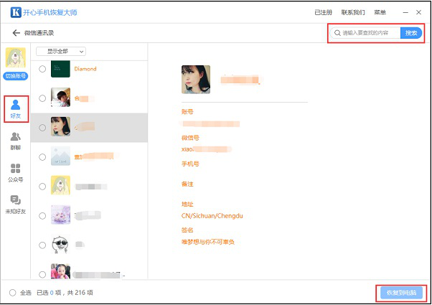Open the 菜单 menu item
Screen dimensions: 432x305
pos(380,12)
